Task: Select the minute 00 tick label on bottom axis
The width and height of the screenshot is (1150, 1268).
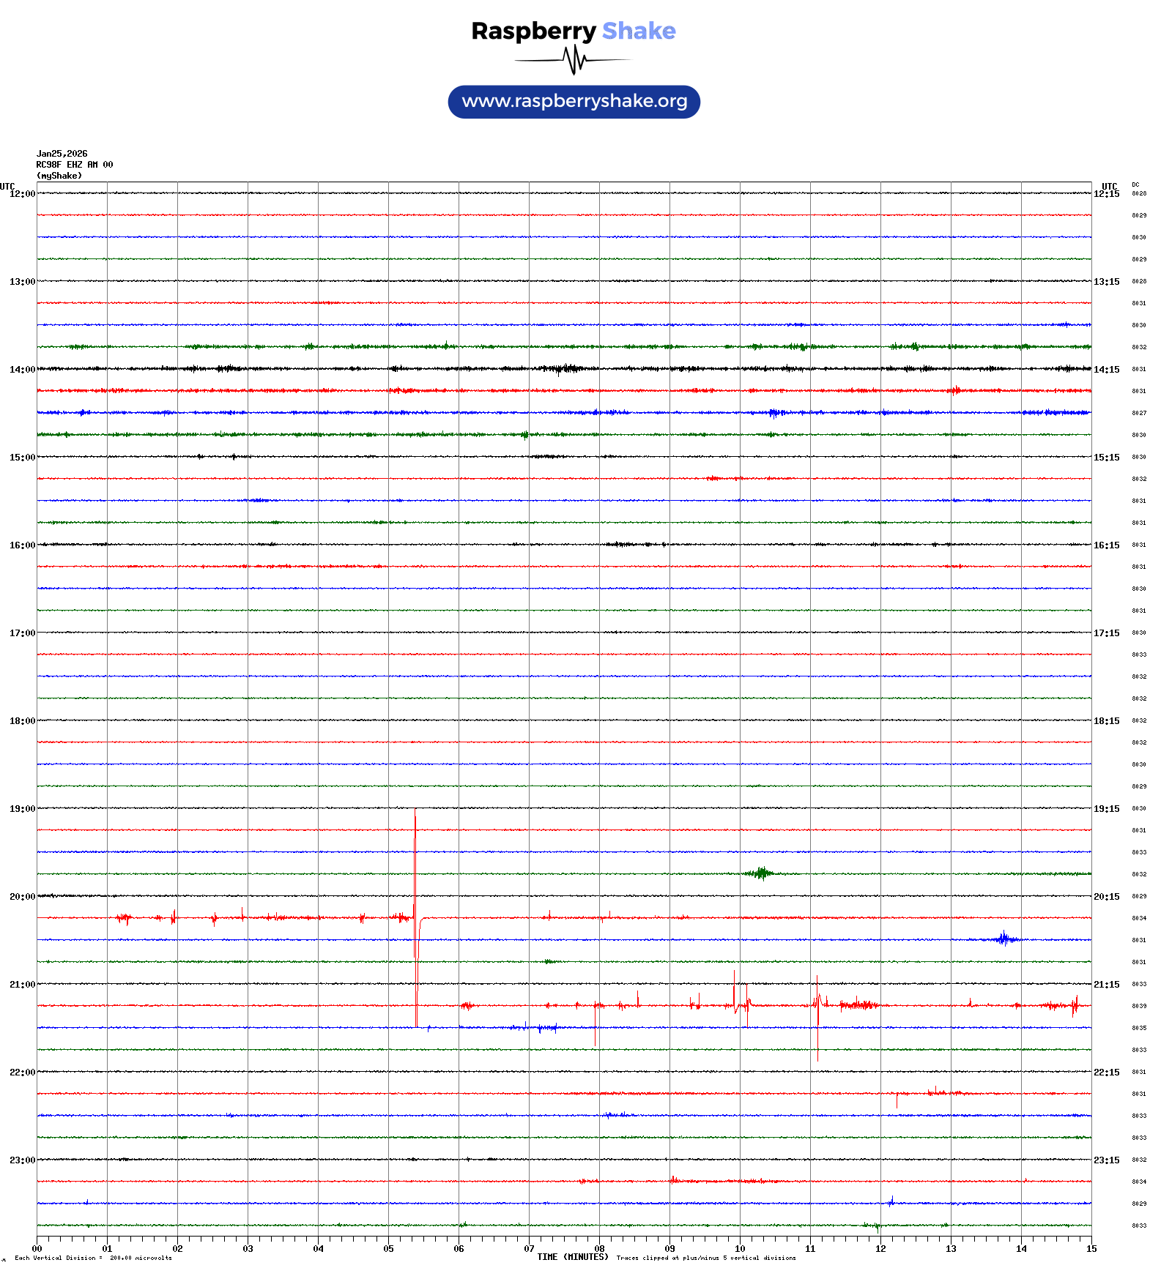Action: coord(37,1249)
